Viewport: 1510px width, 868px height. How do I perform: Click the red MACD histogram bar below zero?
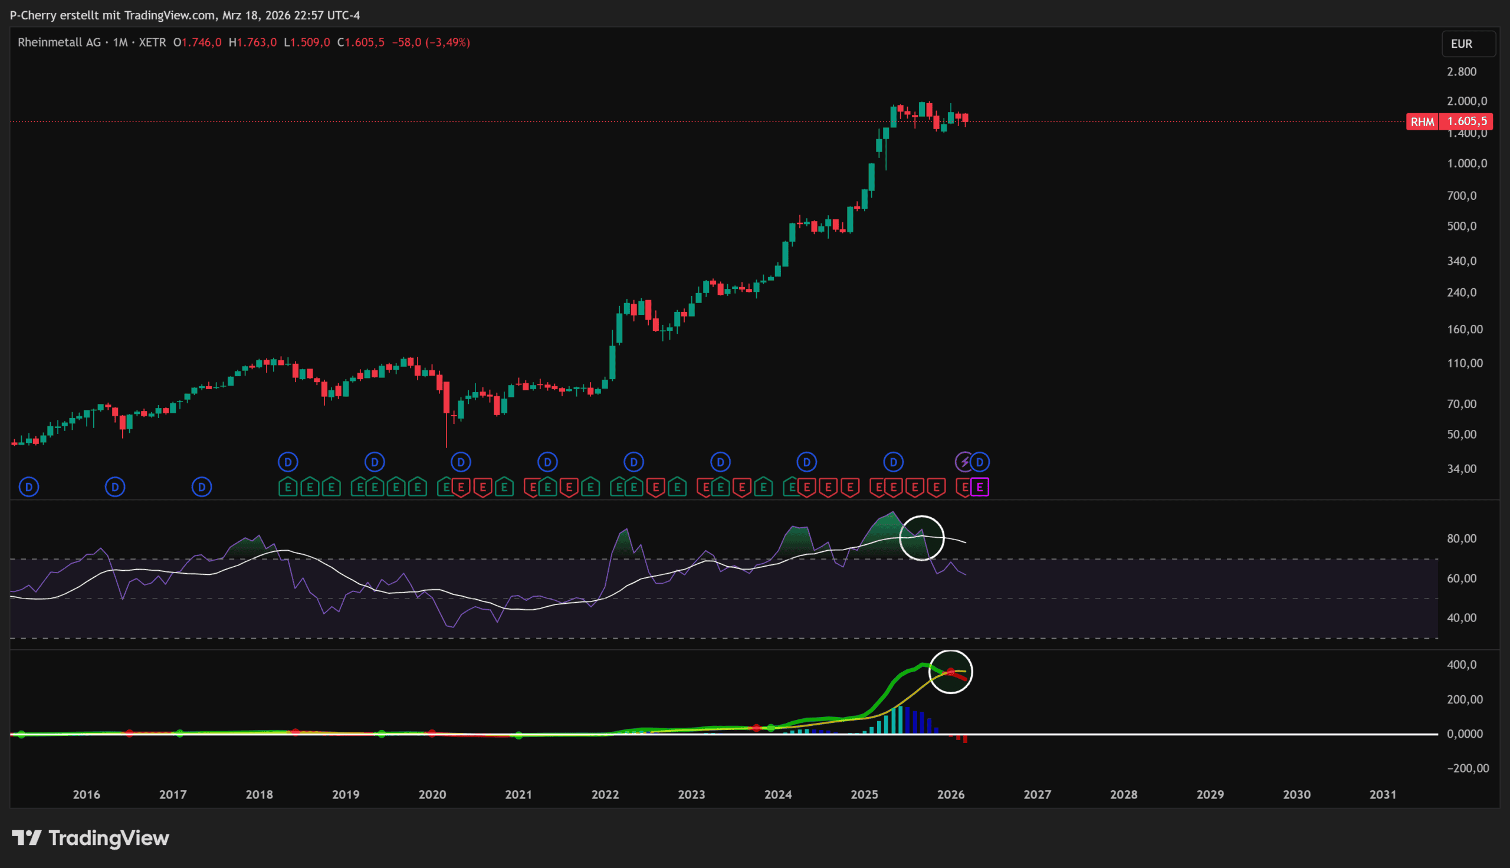click(965, 739)
